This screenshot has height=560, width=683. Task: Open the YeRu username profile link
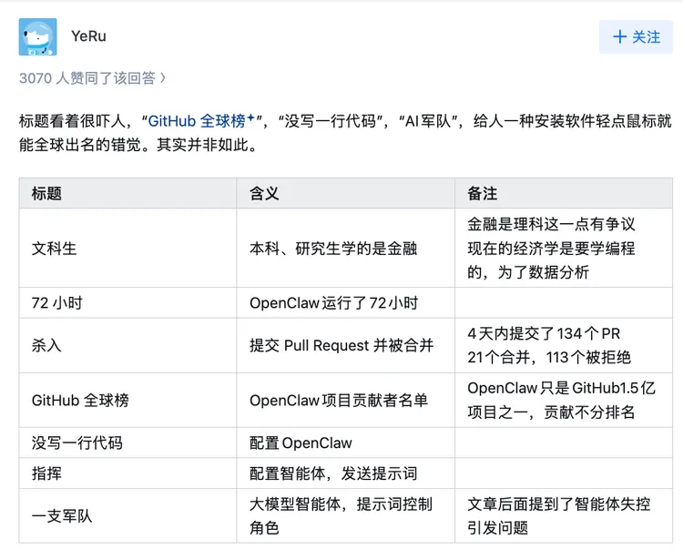[88, 36]
